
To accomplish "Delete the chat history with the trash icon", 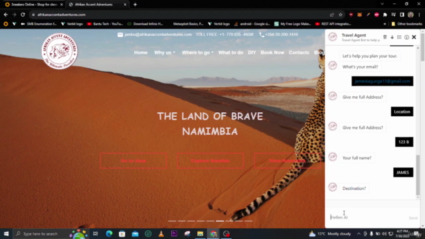I will click(385, 37).
